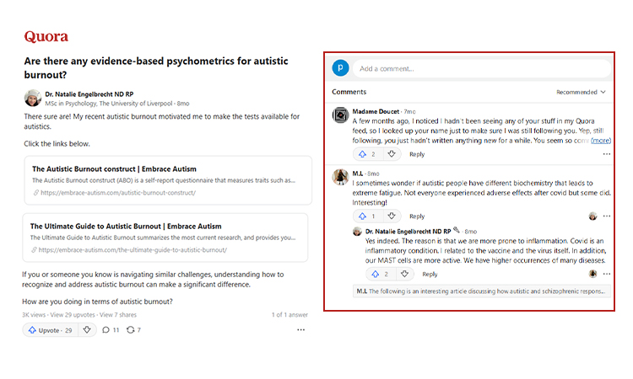
Task: Open more options on Madame Doucet's comment
Action: [607, 154]
